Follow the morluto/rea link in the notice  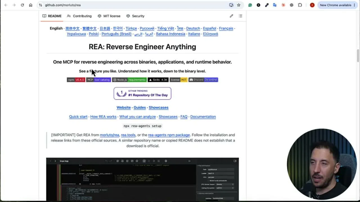point(109,135)
